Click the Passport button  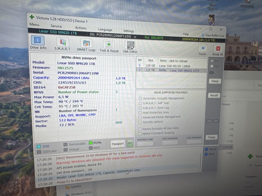coord(118,144)
